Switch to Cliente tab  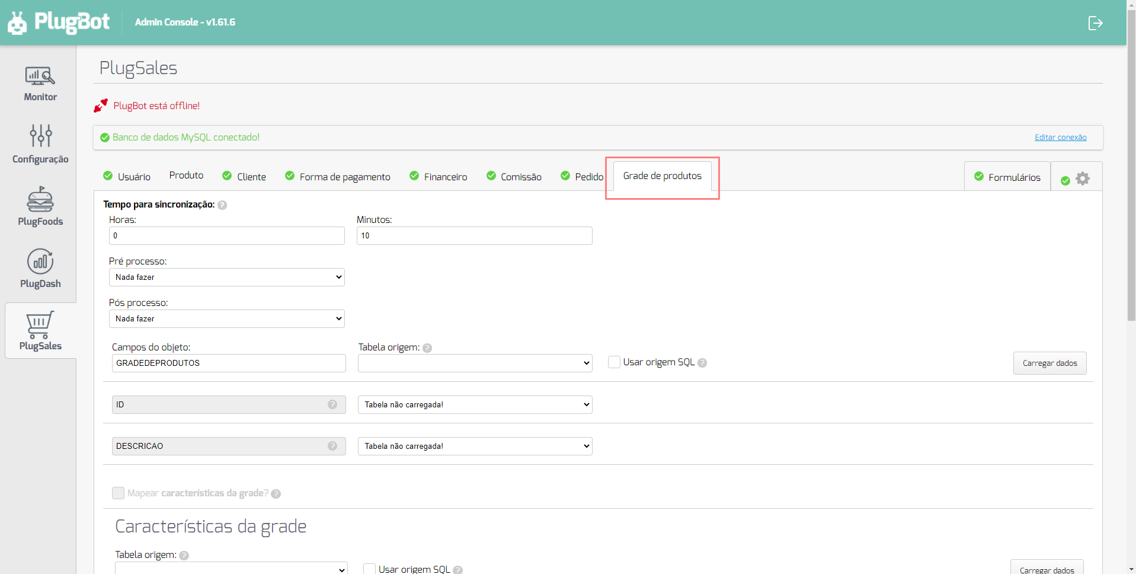pos(251,177)
